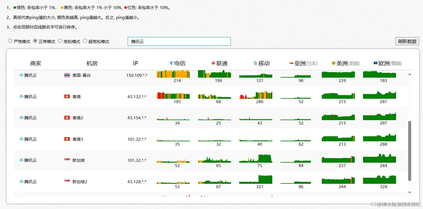
Task: Click the 新加坡2 datacenter name
Action: coord(80,182)
